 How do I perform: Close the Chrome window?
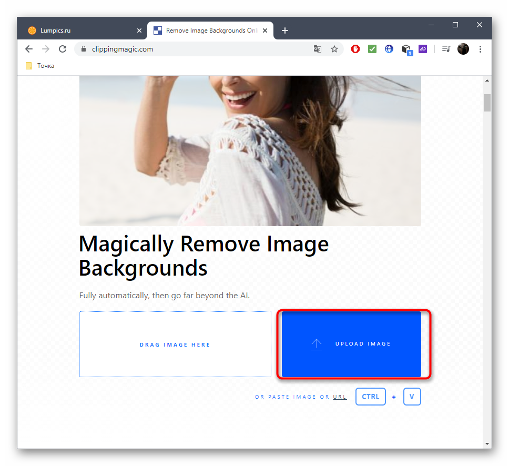tap(480, 25)
